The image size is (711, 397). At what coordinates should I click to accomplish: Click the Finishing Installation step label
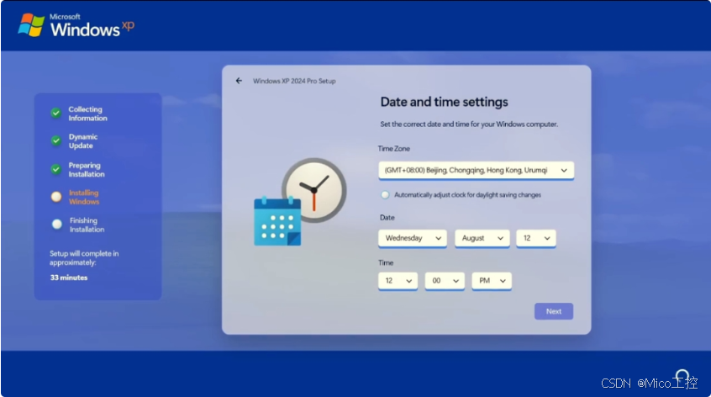[87, 225]
